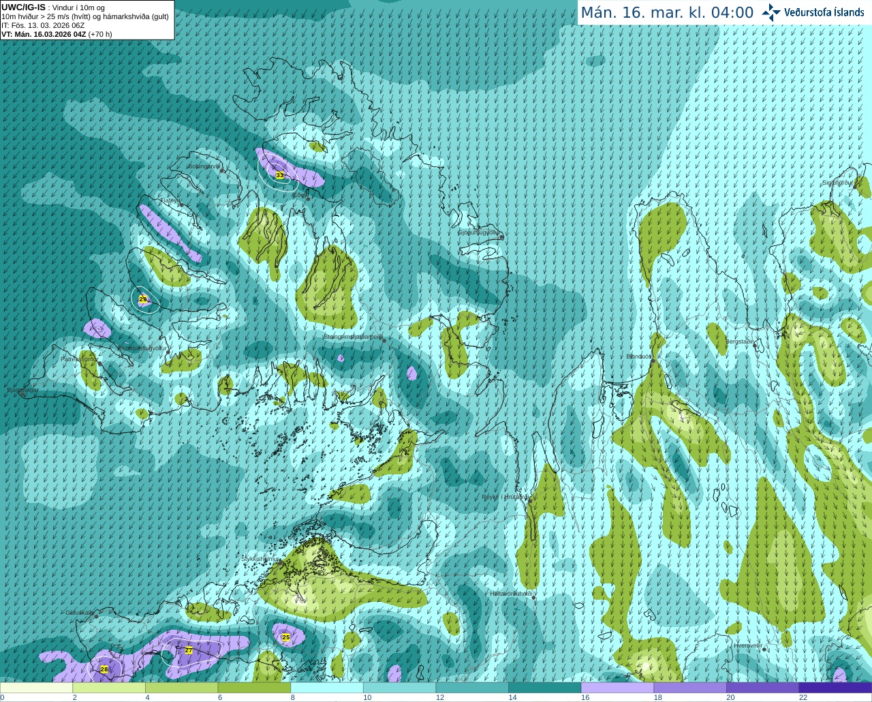The image size is (872, 702).
Task: Click the date header Mán. 16. mar. kl. 04:00
Action: [x=667, y=12]
